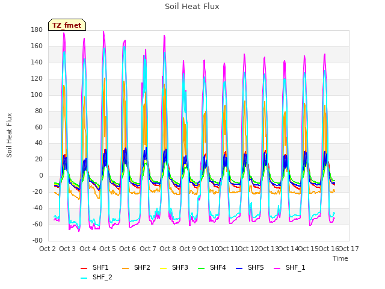Select the SHF2 legend entry

click(136, 267)
